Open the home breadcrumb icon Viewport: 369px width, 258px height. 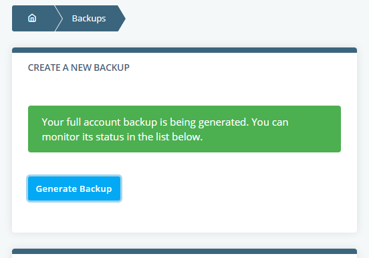point(32,18)
